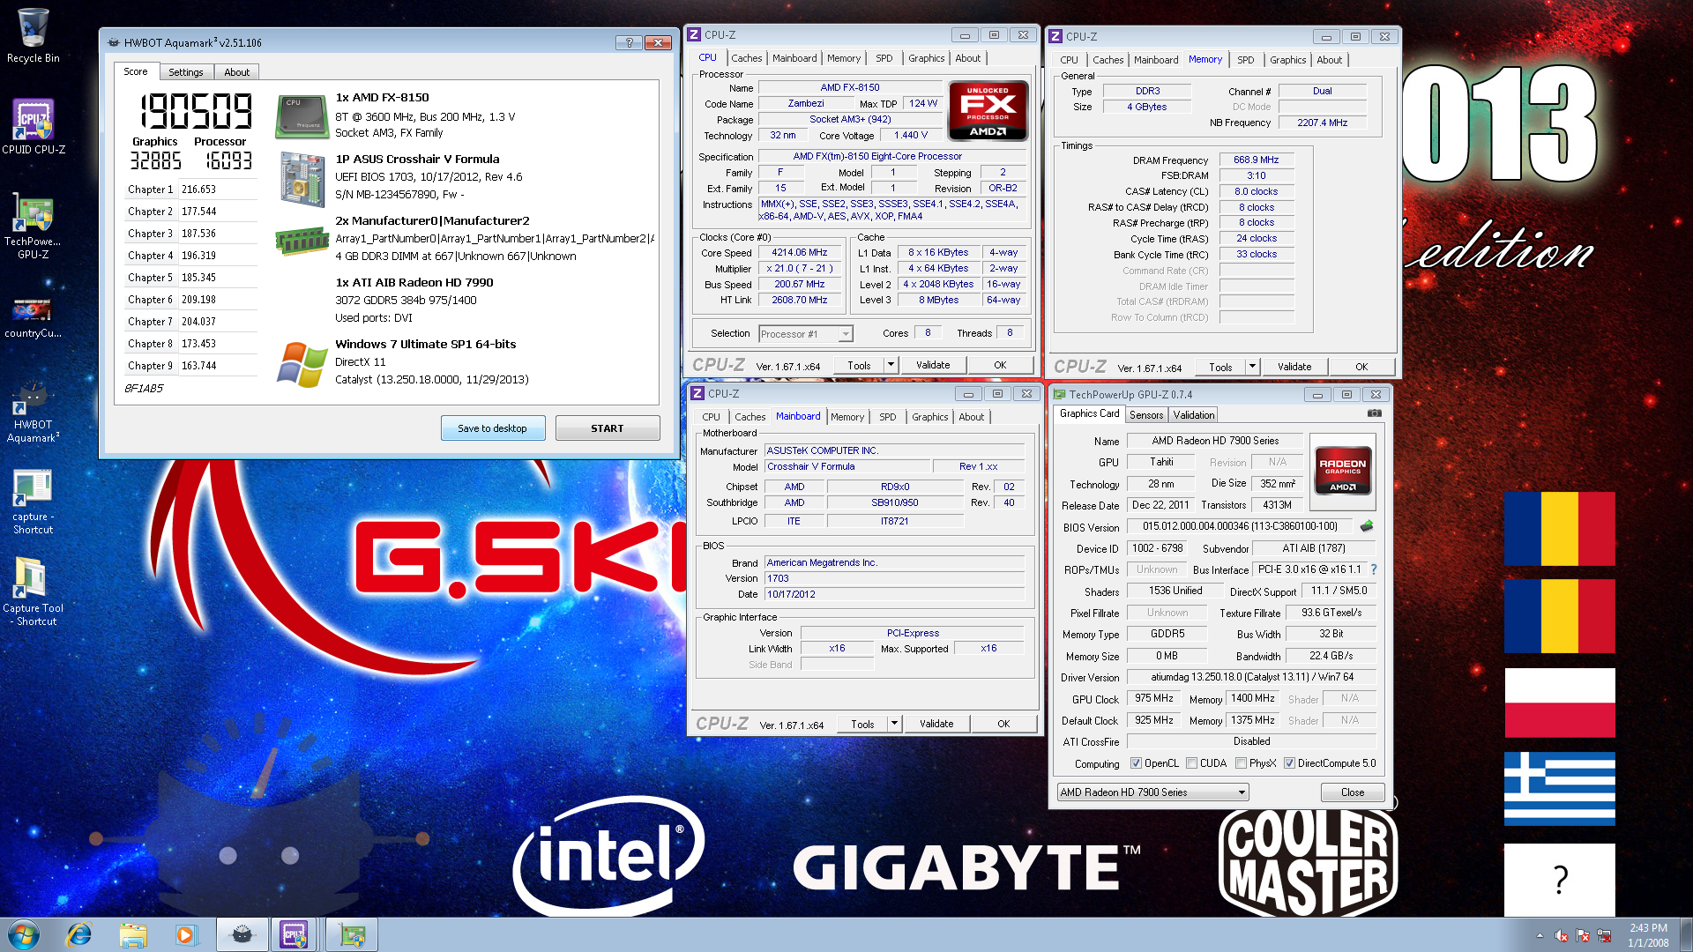Save the GPU BIOS using the chip icon
This screenshot has height=952, width=1693.
[x=1367, y=526]
